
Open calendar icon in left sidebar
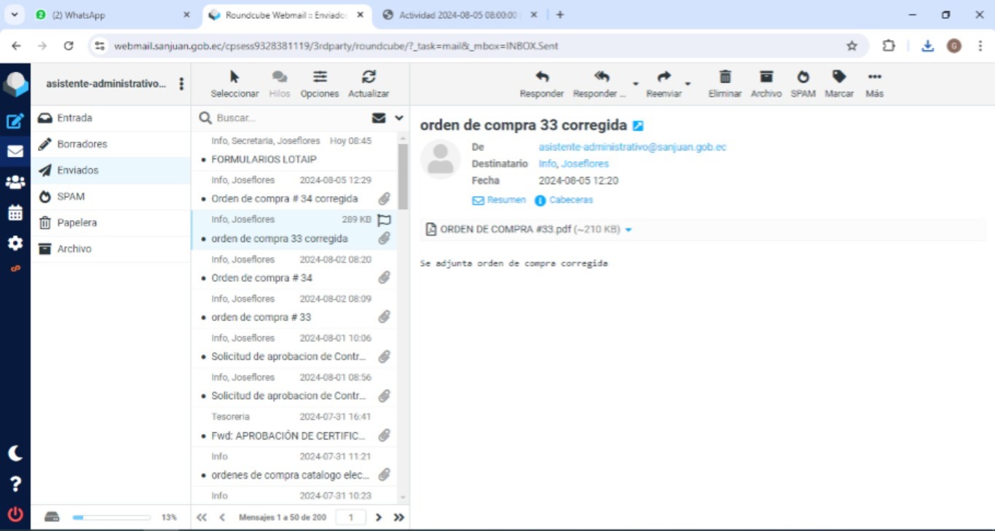[x=15, y=213]
